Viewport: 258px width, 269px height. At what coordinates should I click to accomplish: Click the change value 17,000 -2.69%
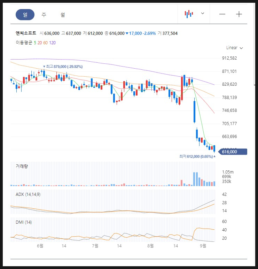(141, 33)
